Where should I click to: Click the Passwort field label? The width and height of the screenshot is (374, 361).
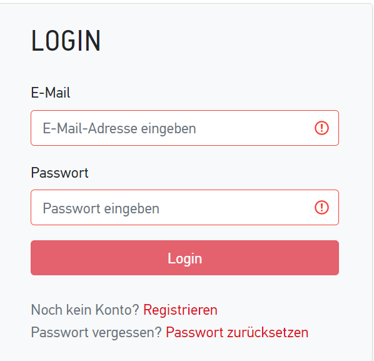pos(59,173)
